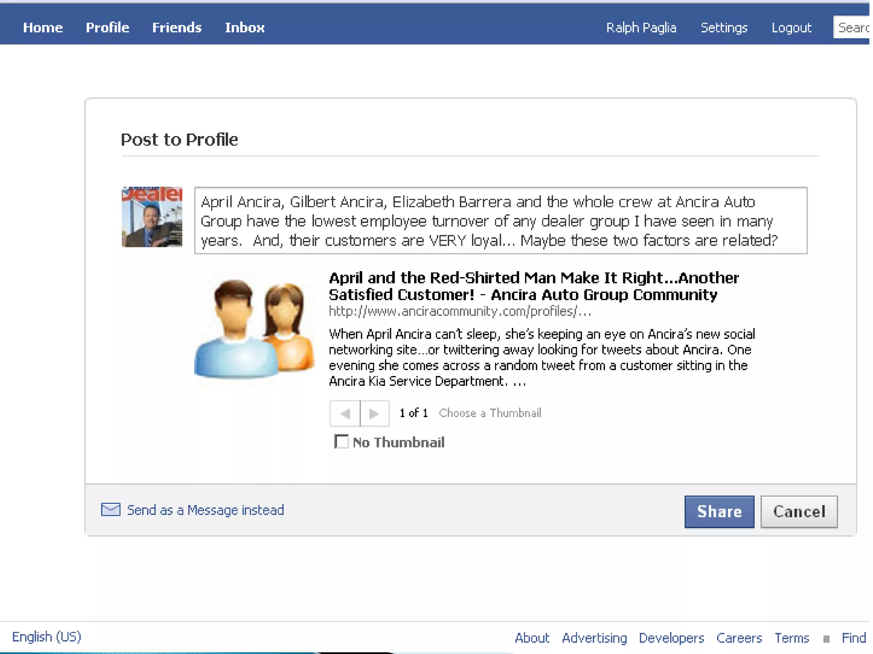This screenshot has width=873, height=654.
Task: Enable the No Thumbnail checkbox
Action: [x=341, y=442]
